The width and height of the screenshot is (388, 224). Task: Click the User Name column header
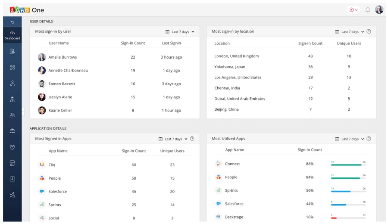[59, 43]
